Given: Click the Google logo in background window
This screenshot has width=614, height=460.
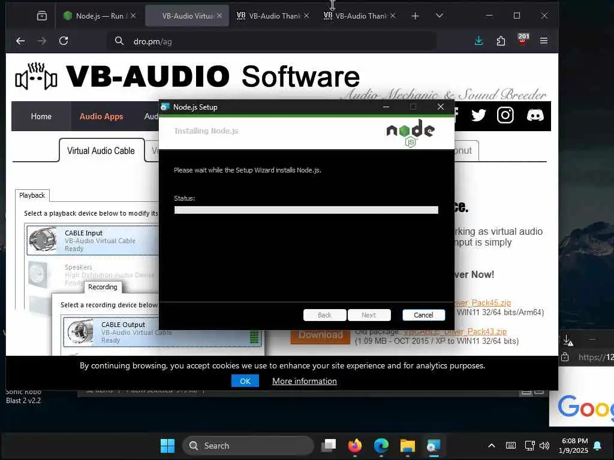Looking at the screenshot, I should click(585, 407).
